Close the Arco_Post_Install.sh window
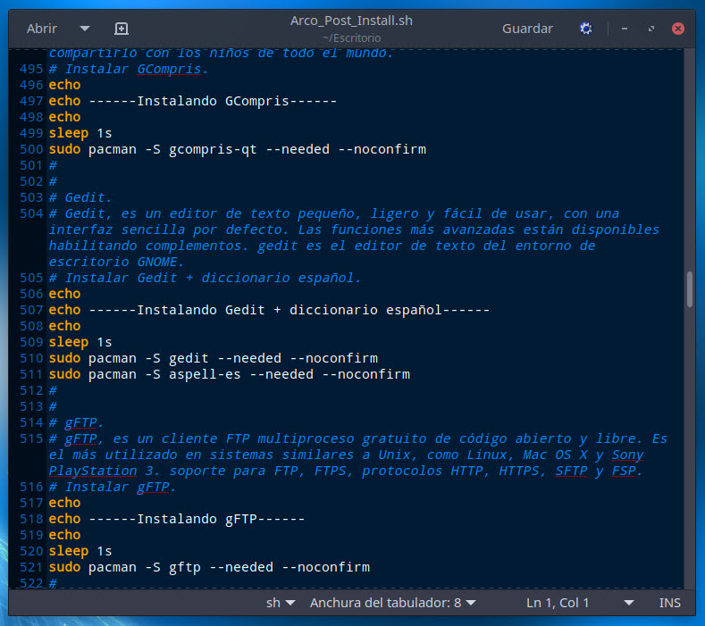 678,29
